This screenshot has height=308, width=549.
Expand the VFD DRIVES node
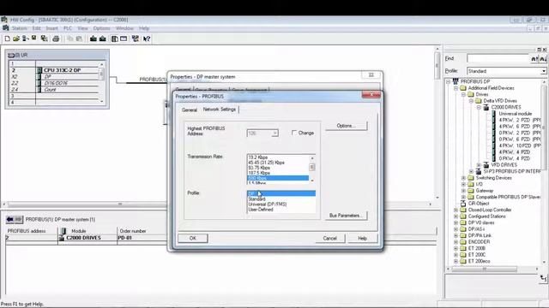479,165
